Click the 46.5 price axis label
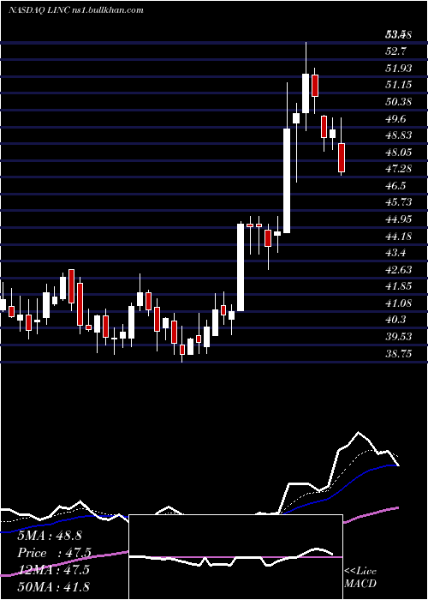Screen dimensions: 428x600 (395, 186)
